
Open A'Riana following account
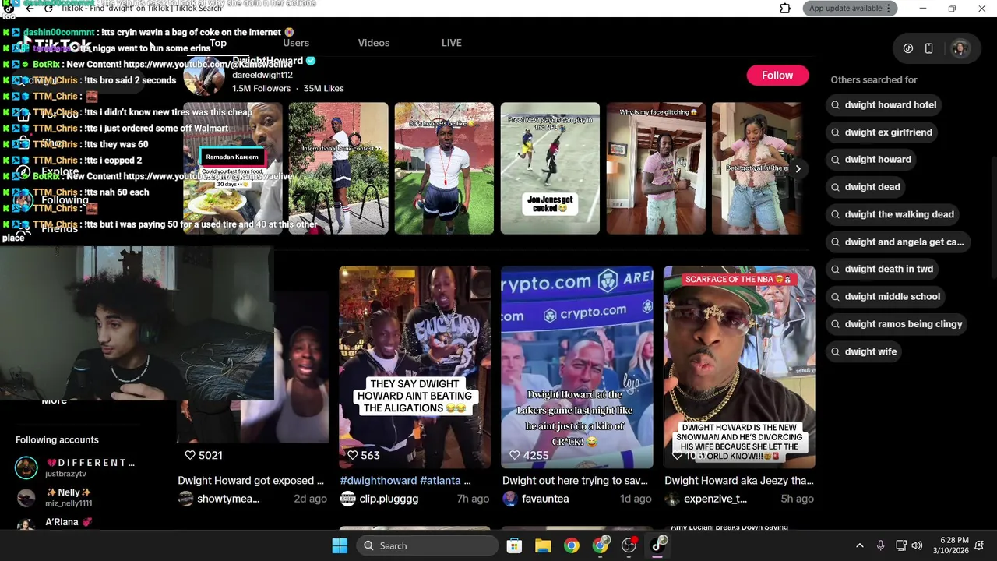(x=55, y=522)
